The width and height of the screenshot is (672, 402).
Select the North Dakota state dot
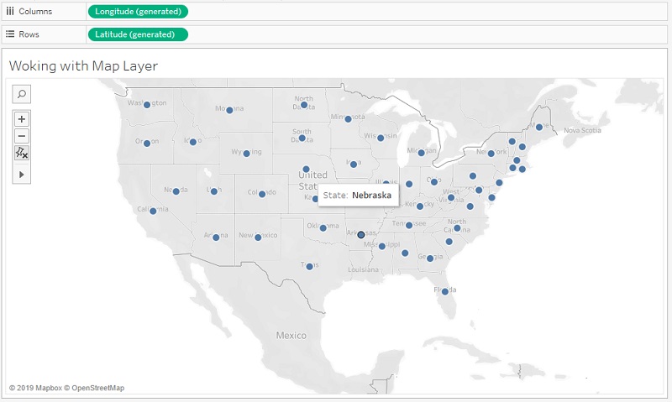304,105
